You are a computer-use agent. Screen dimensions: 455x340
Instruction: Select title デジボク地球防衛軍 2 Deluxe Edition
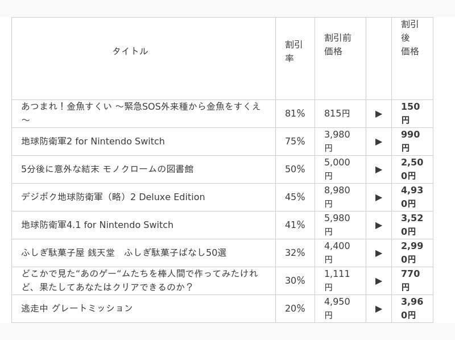coord(113,197)
